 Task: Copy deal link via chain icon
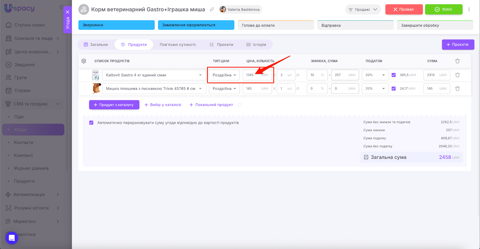pyautogui.click(x=212, y=10)
